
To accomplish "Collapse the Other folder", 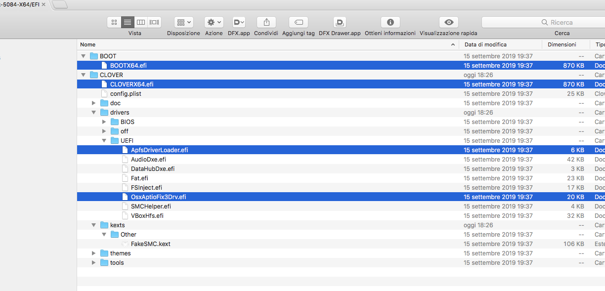I will (x=104, y=235).
